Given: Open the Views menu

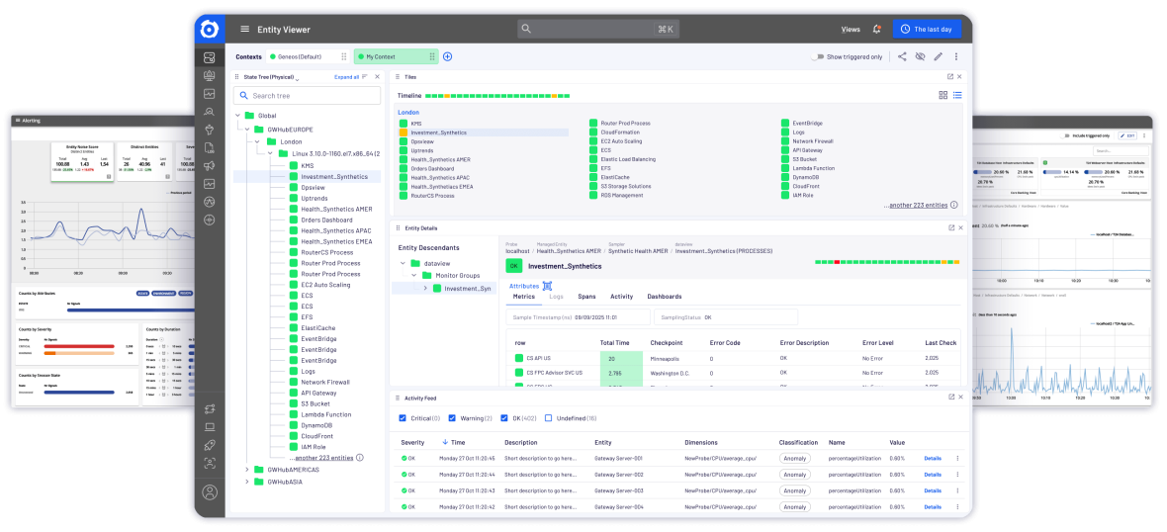Looking at the screenshot, I should pos(851,30).
